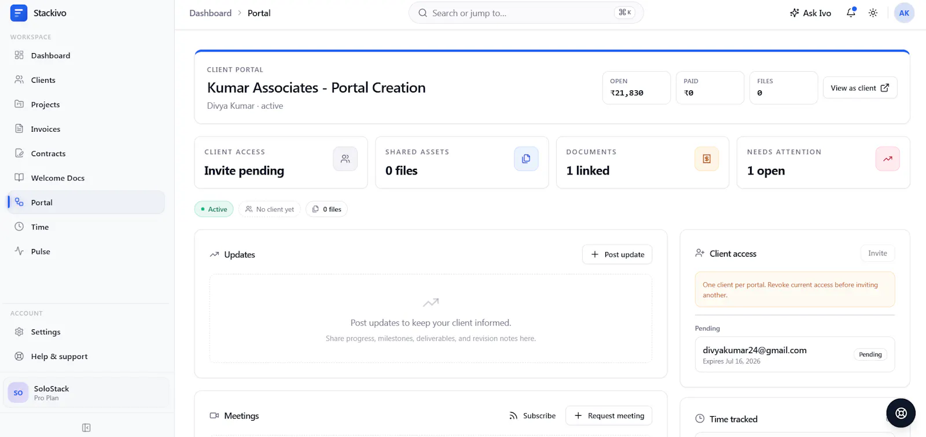Click the Client access person-plus icon
The image size is (926, 437).
(700, 253)
